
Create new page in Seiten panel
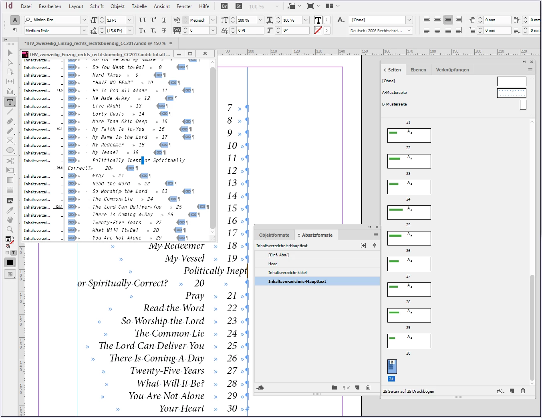pos(512,391)
